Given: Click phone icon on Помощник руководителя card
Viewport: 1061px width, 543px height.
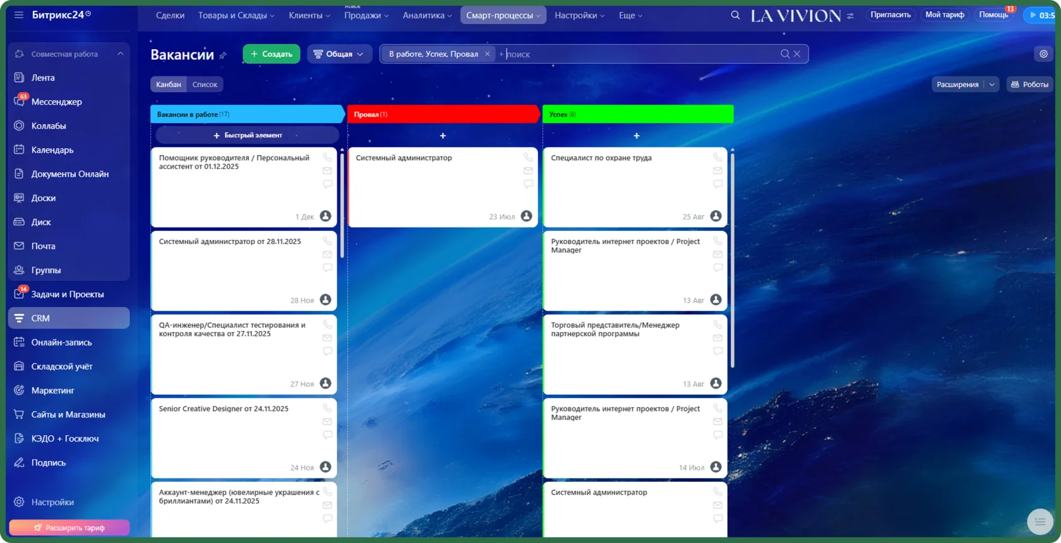Looking at the screenshot, I should pyautogui.click(x=327, y=157).
